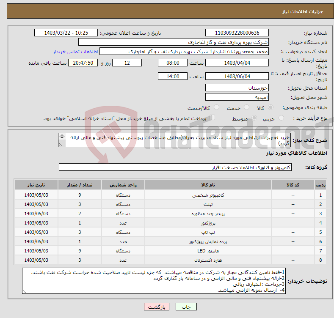Viewport: 334px width, 318px height.
Task: Click the توضیحات خریدار notes textarea
Action: click(x=154, y=281)
